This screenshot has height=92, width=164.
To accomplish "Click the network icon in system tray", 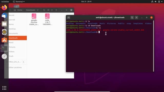I will coord(152,2).
